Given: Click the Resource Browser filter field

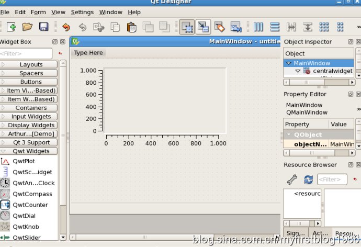Looking at the screenshot, I should point(332,179).
